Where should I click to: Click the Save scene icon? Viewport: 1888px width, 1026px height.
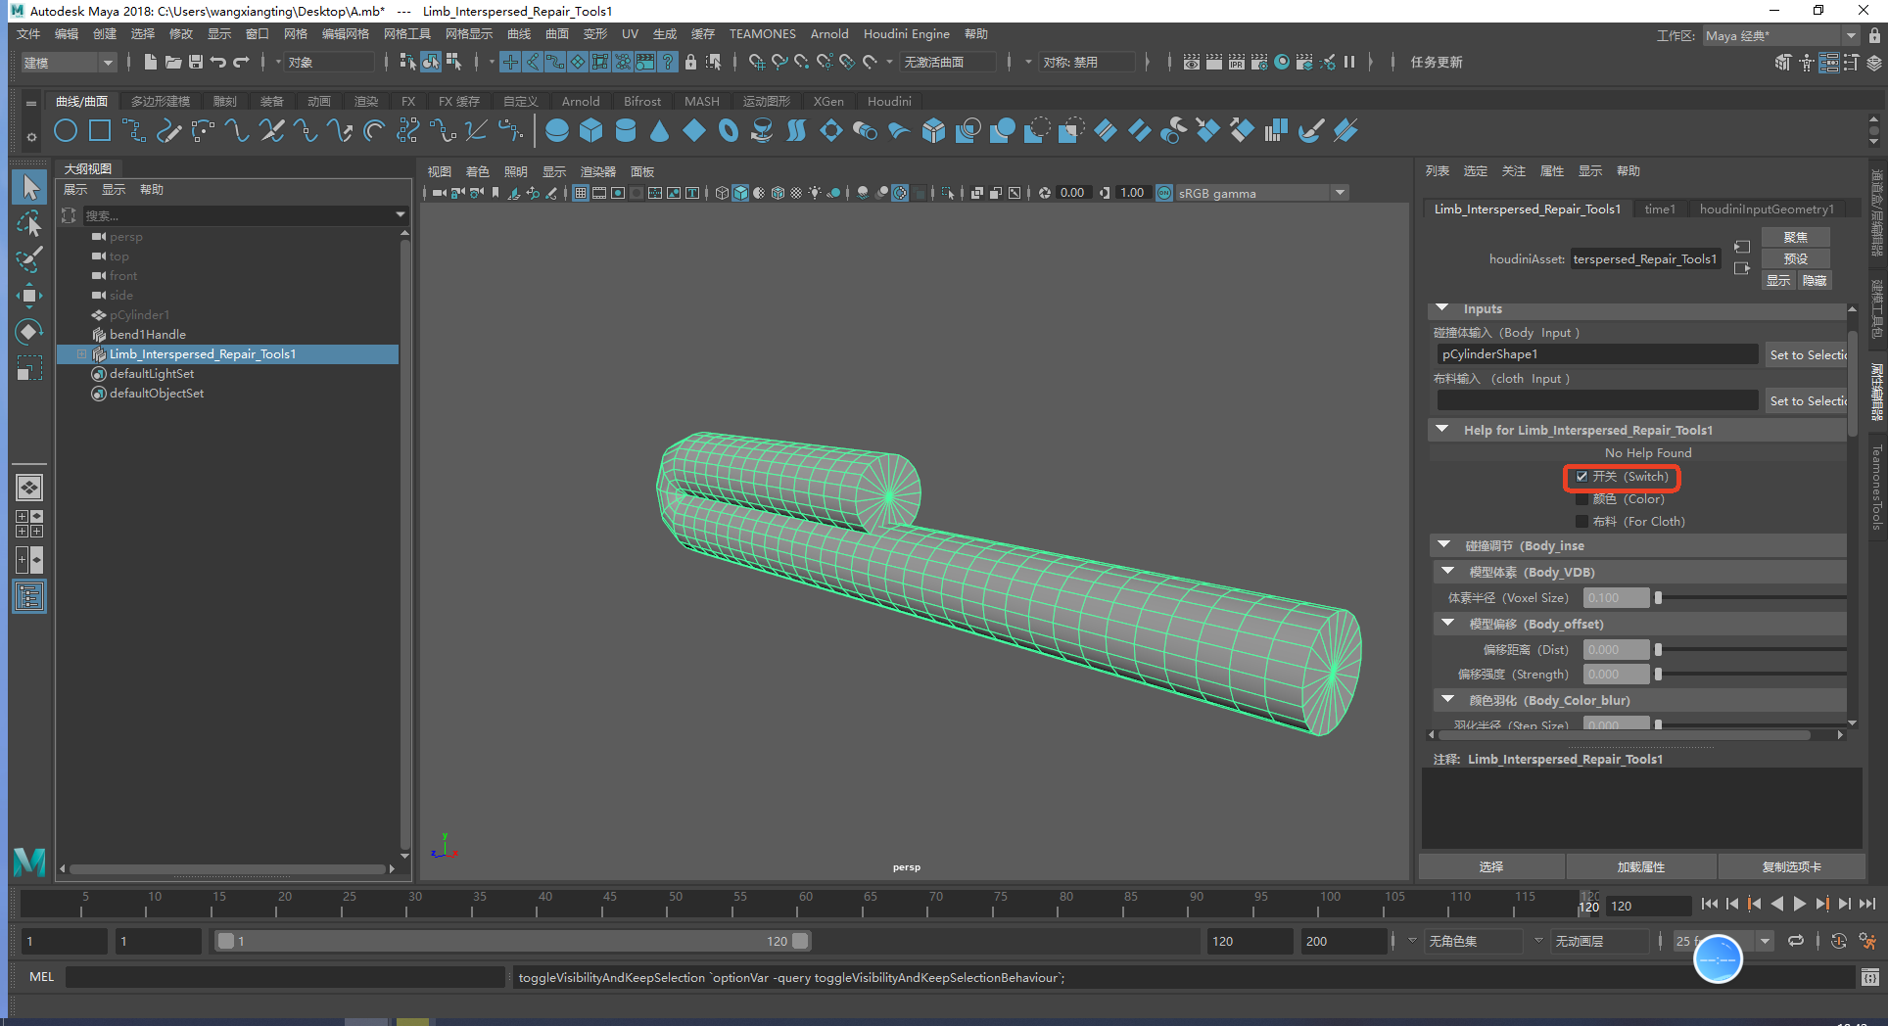coord(196,62)
